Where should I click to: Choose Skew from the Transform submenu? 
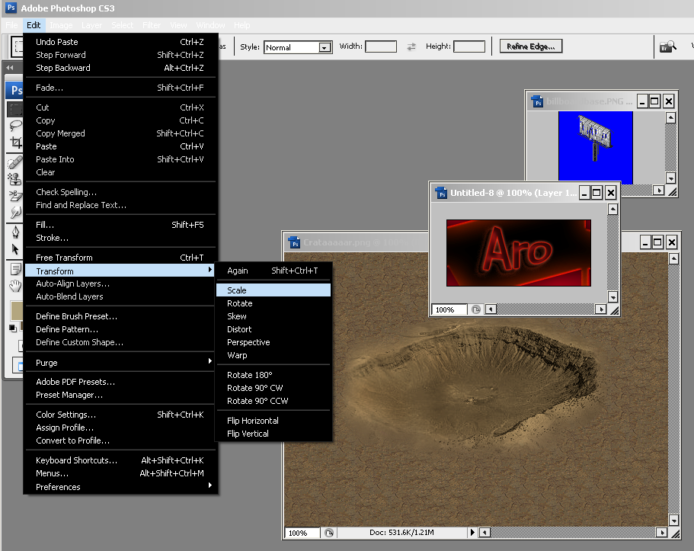(273, 316)
